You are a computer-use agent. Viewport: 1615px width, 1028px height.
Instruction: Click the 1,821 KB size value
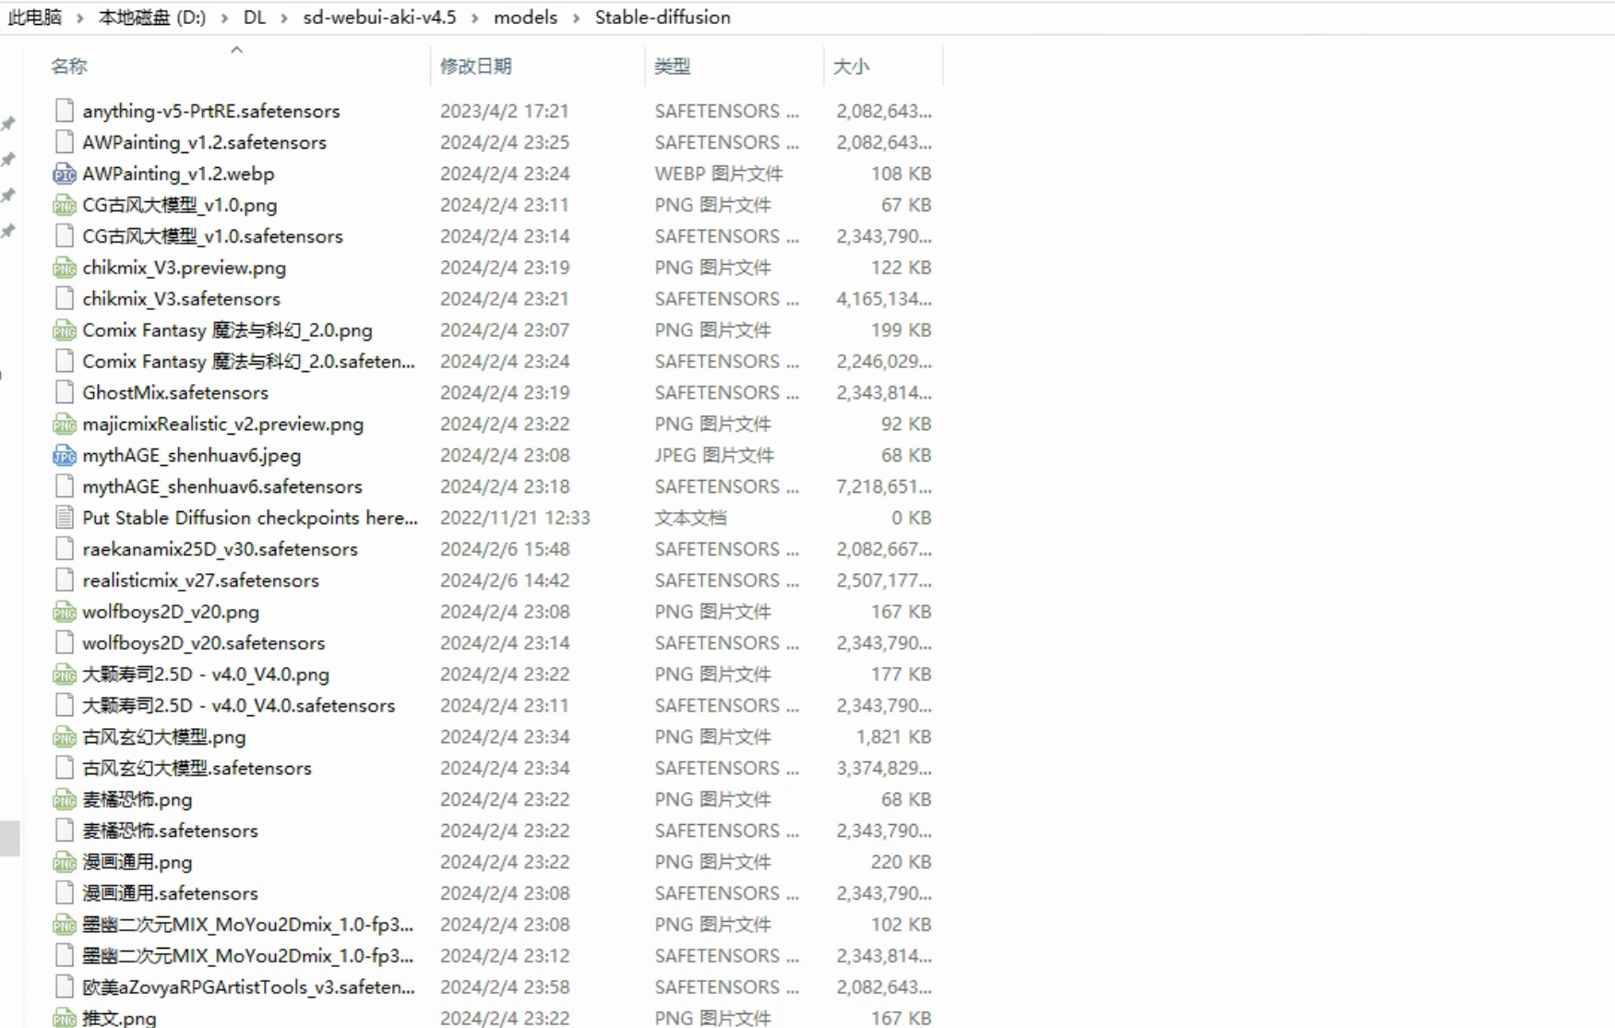coord(893,736)
